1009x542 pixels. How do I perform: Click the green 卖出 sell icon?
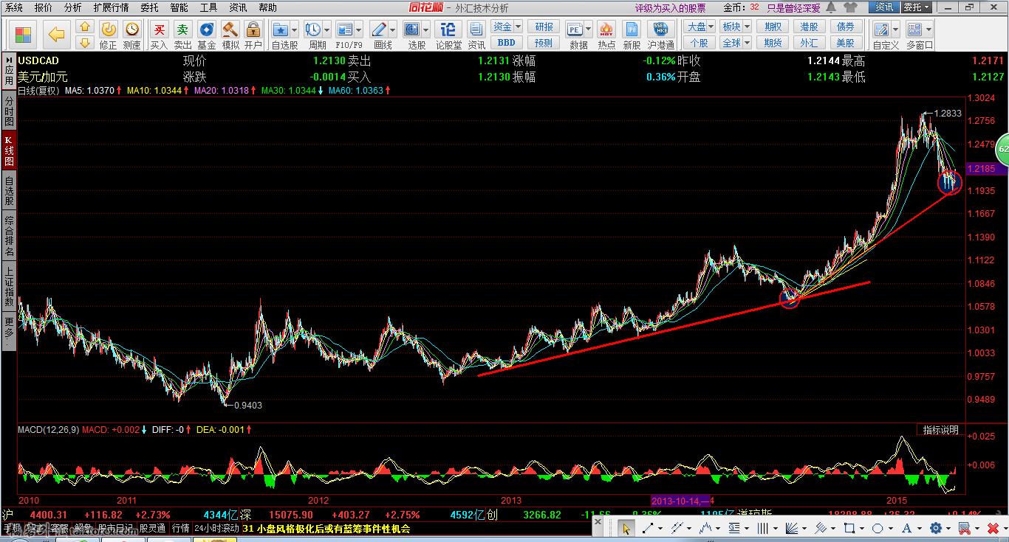click(182, 29)
